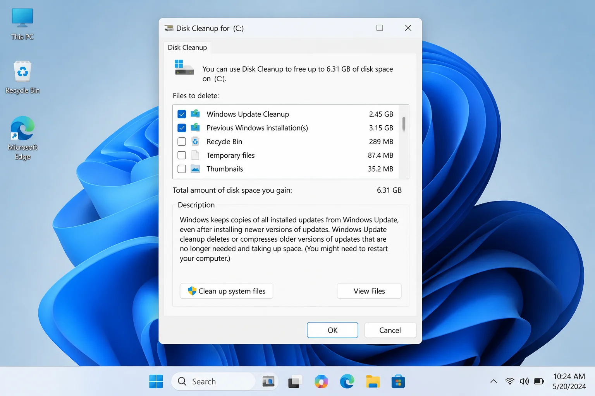This screenshot has width=595, height=396.
Task: Select the Windows Update Cleanup list entry text
Action: pos(248,114)
